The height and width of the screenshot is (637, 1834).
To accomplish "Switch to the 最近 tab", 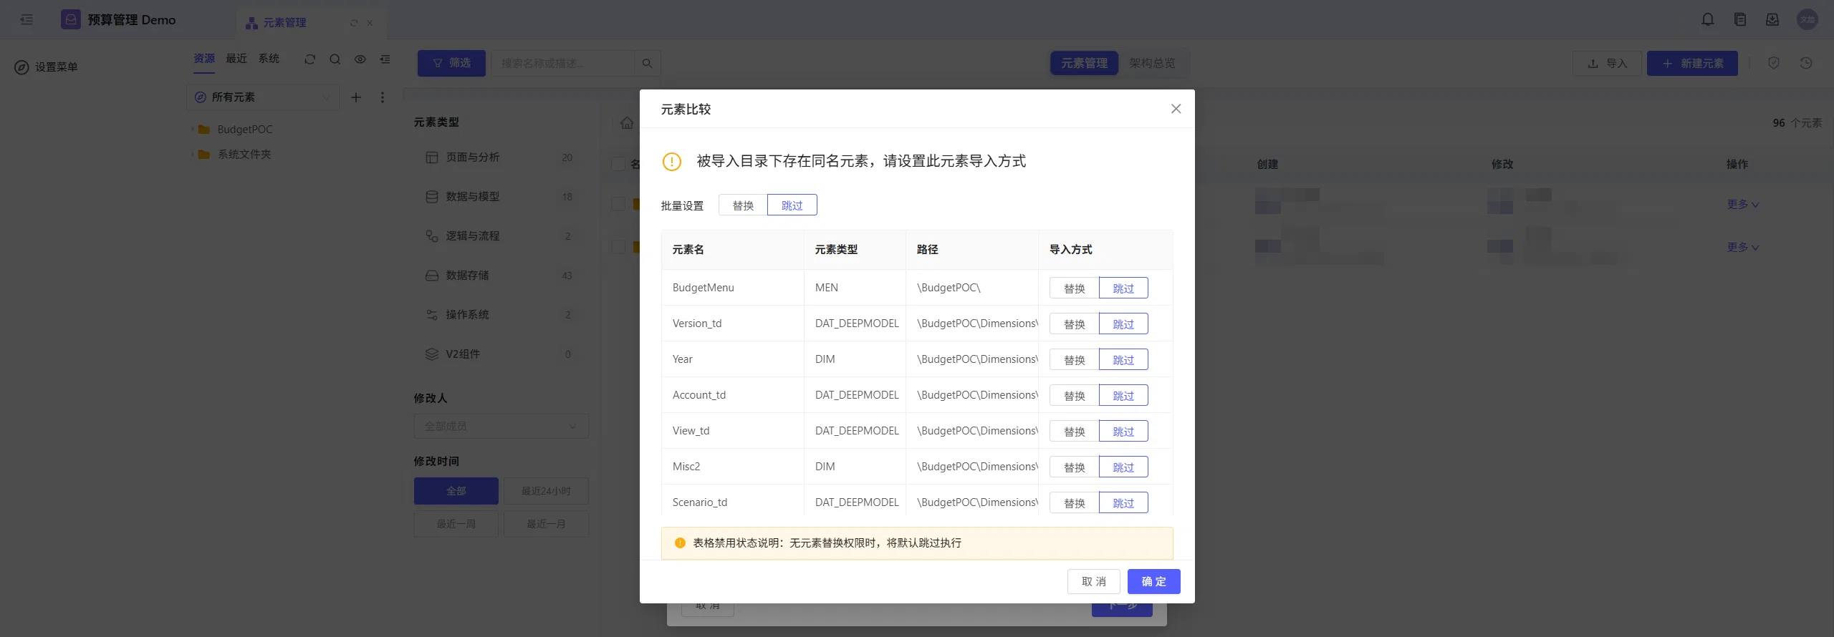I will pyautogui.click(x=236, y=59).
